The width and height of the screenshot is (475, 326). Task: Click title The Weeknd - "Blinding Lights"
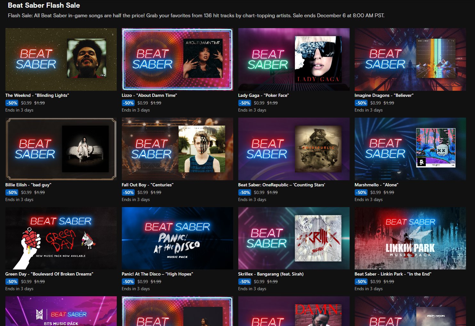point(37,95)
